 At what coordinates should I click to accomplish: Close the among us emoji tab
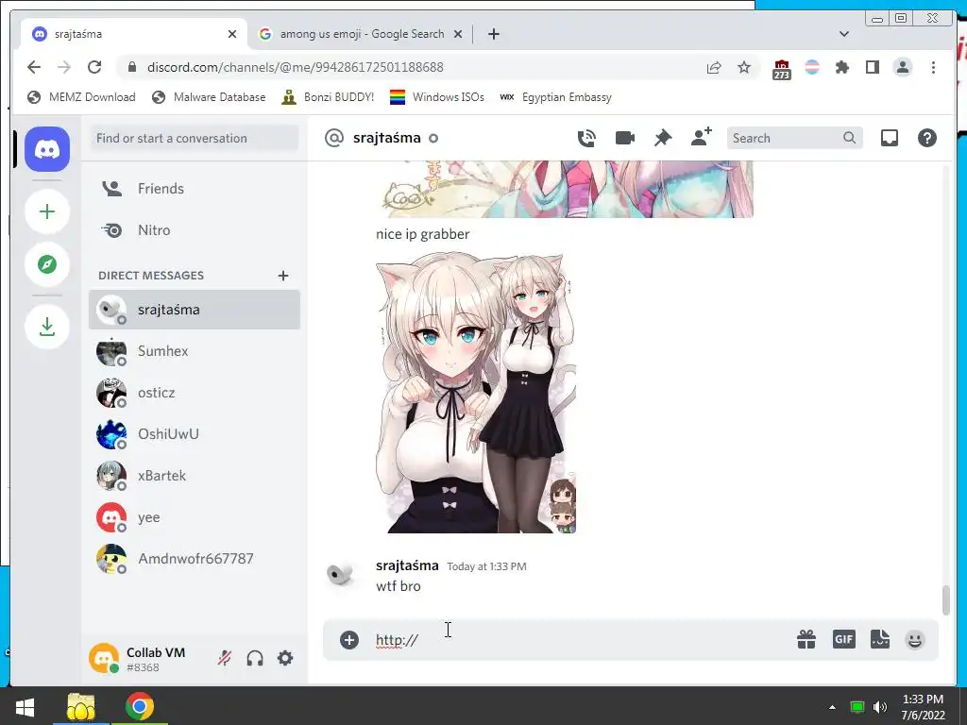(x=458, y=35)
